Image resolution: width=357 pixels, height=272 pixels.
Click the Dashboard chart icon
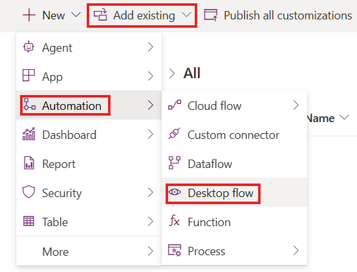(28, 134)
